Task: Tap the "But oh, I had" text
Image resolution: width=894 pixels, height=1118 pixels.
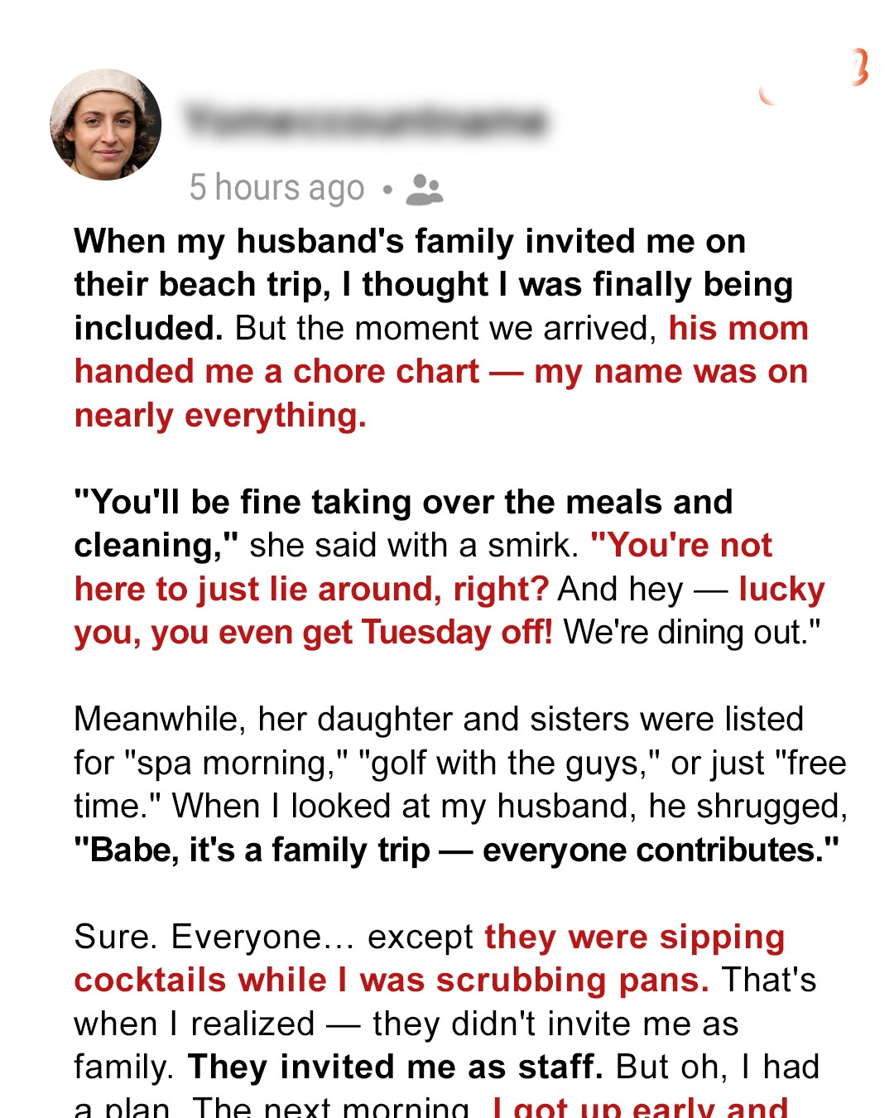Action: point(718,1067)
